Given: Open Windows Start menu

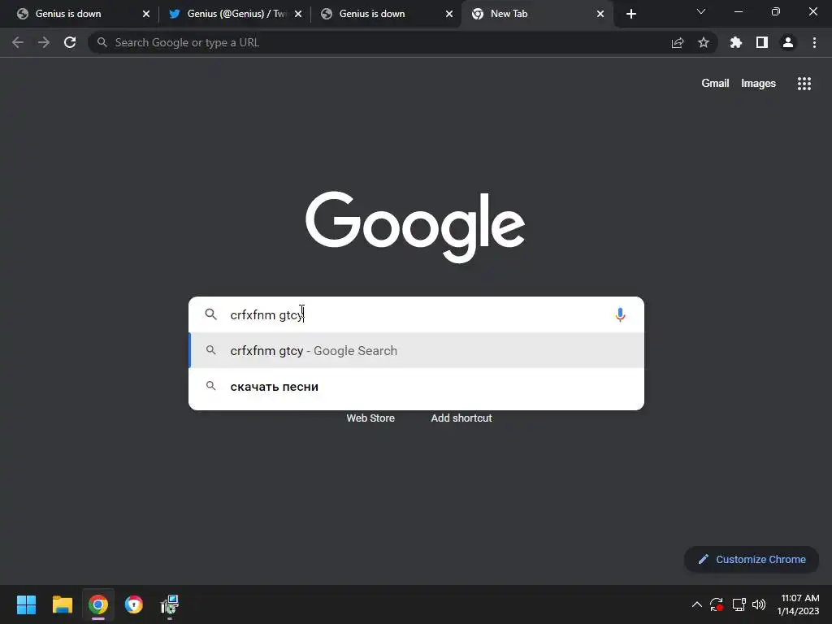Looking at the screenshot, I should click(x=26, y=604).
